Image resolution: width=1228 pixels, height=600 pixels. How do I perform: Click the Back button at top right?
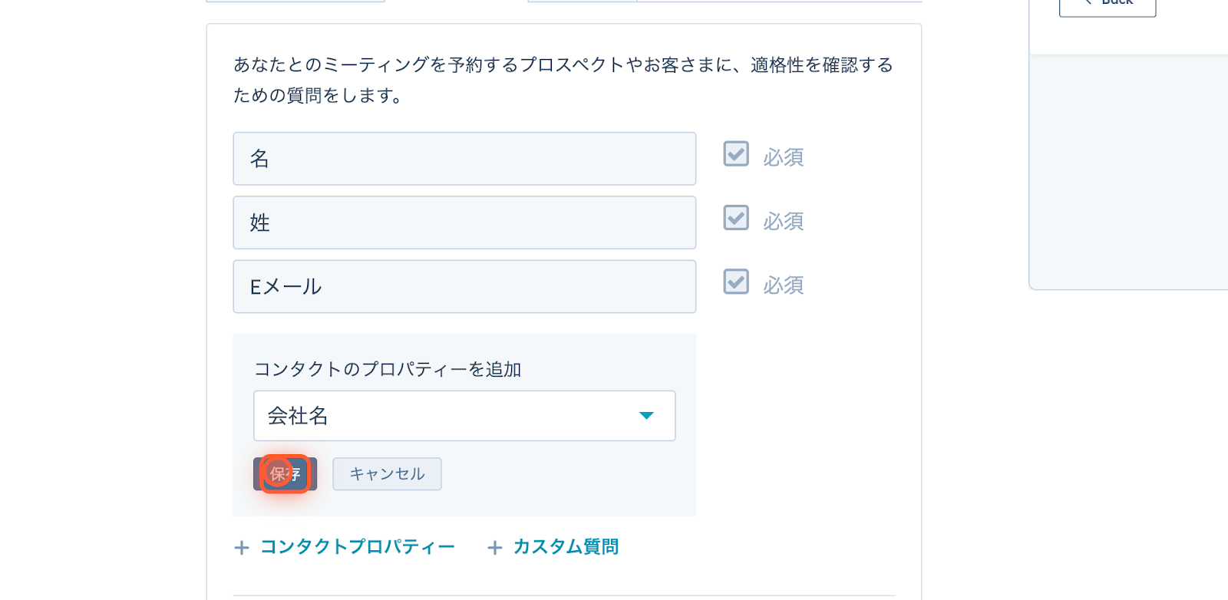tap(1108, 4)
